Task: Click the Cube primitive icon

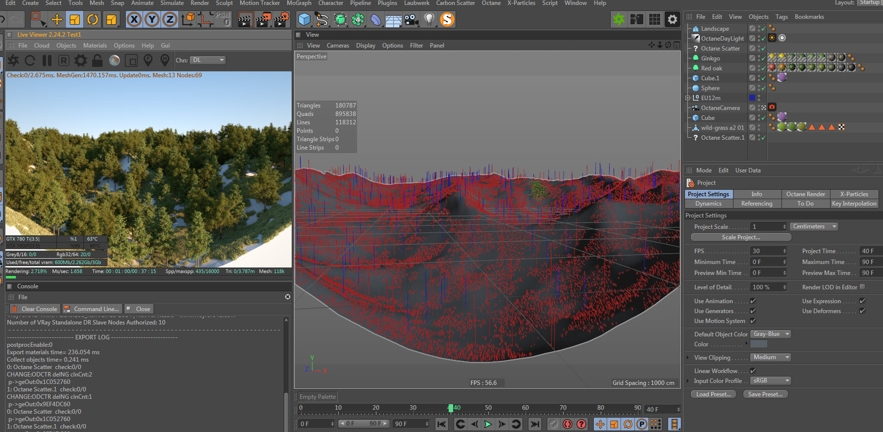Action: 304,20
